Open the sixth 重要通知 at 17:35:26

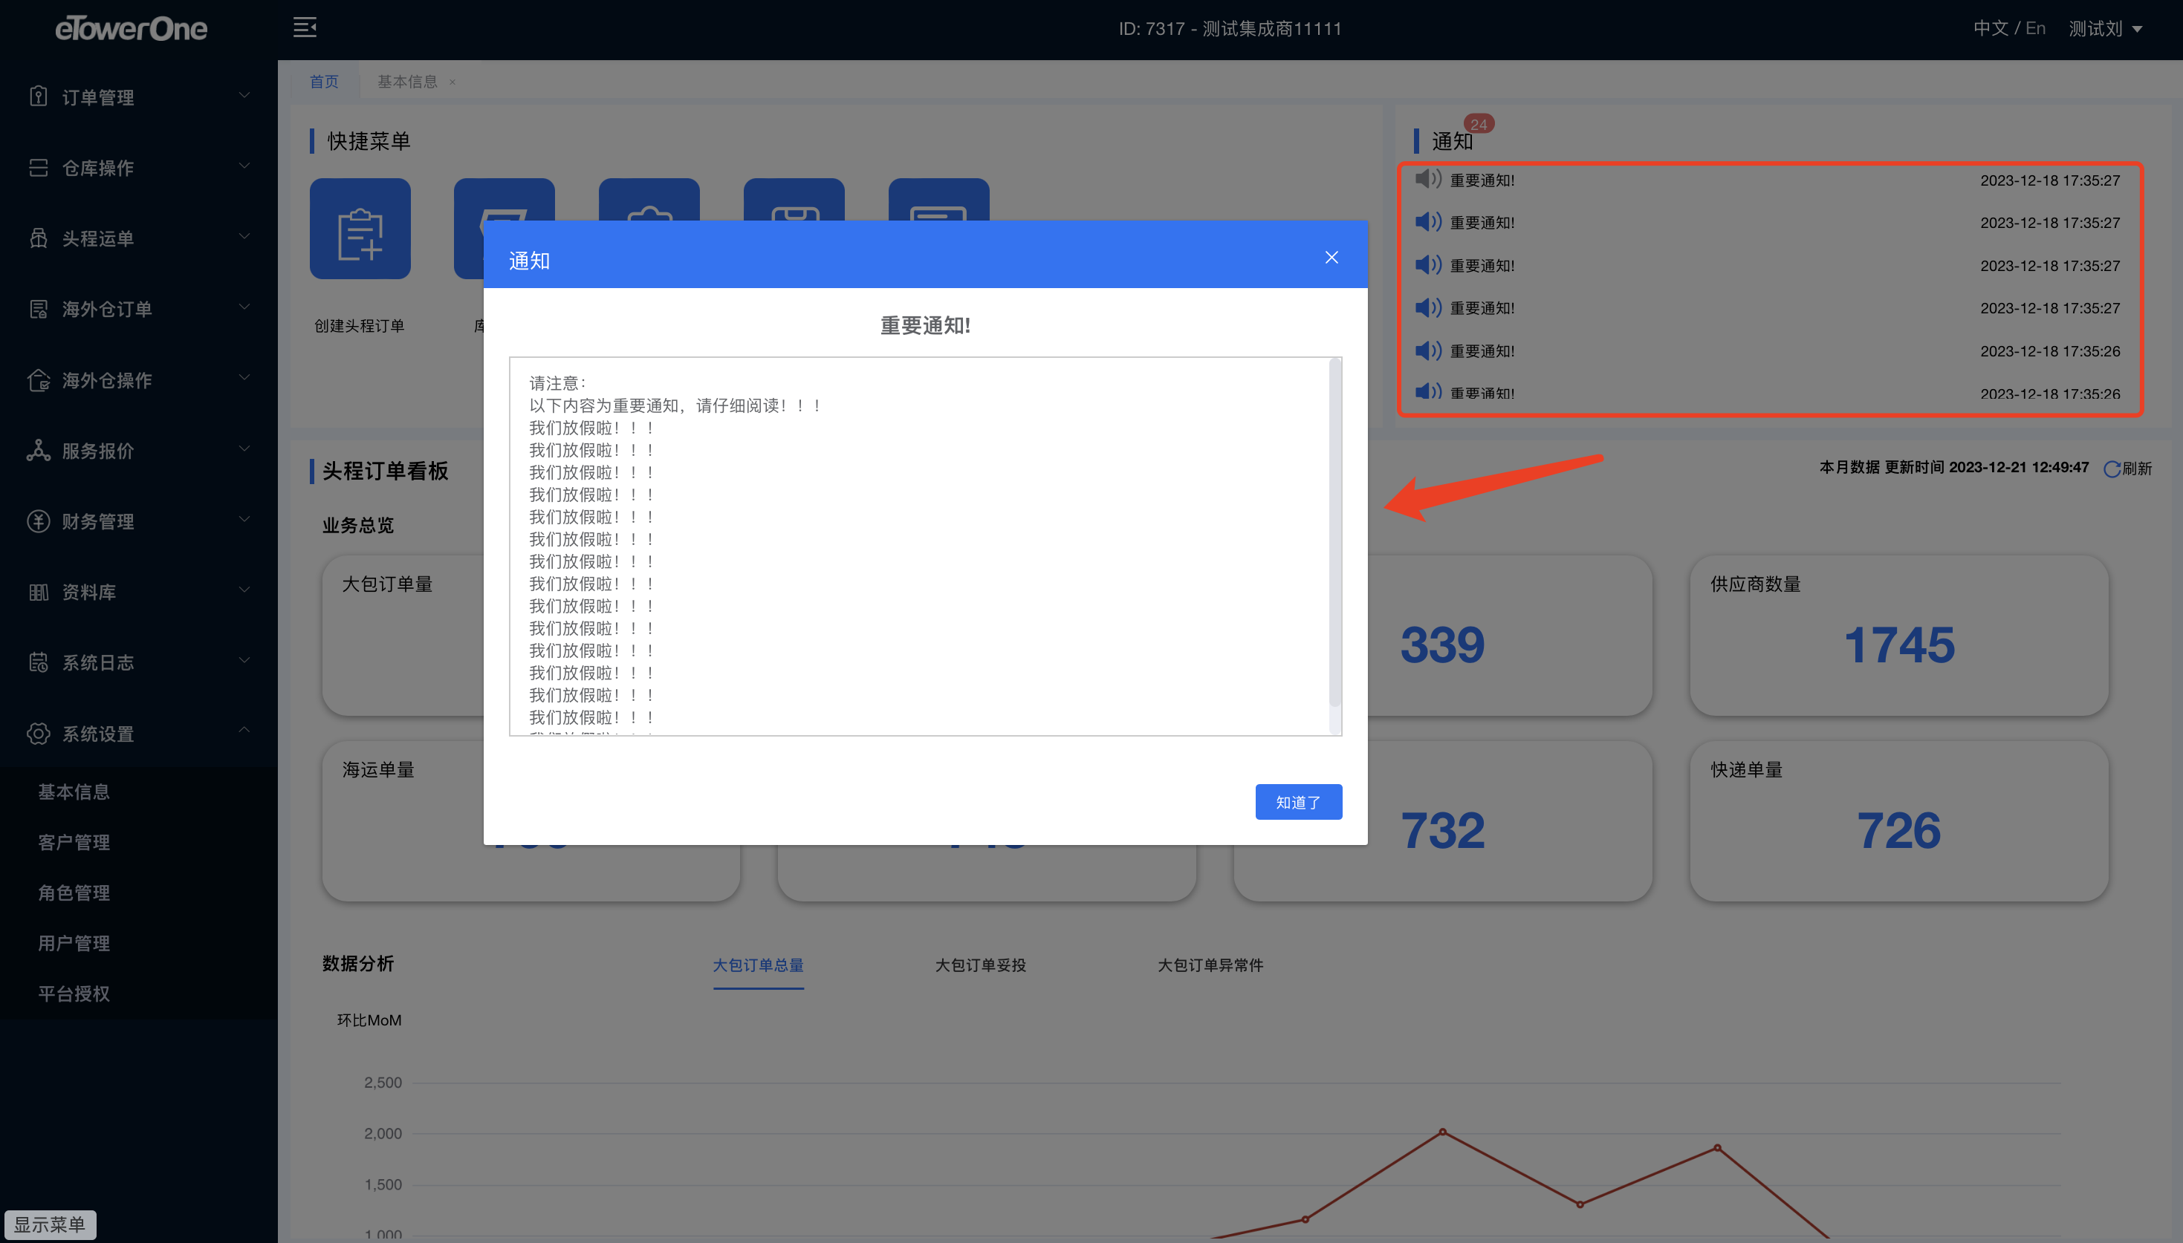(1769, 394)
